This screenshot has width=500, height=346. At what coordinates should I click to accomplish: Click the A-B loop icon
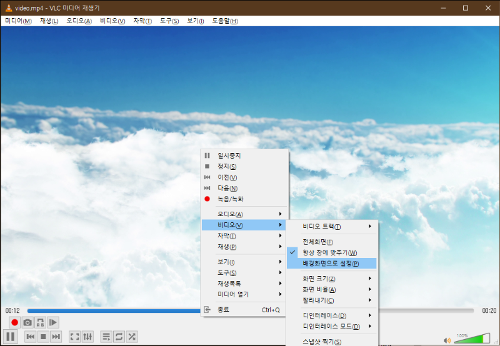point(41,322)
